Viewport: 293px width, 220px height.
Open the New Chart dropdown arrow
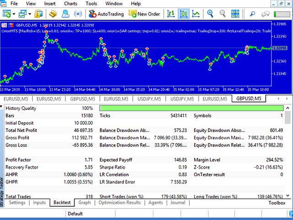tap(14, 14)
